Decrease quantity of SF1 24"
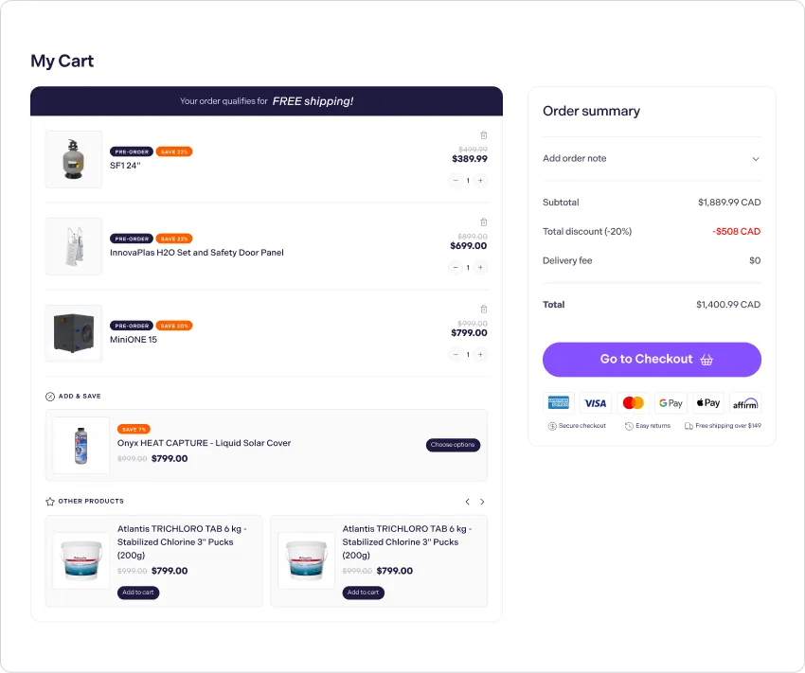 pyautogui.click(x=456, y=181)
